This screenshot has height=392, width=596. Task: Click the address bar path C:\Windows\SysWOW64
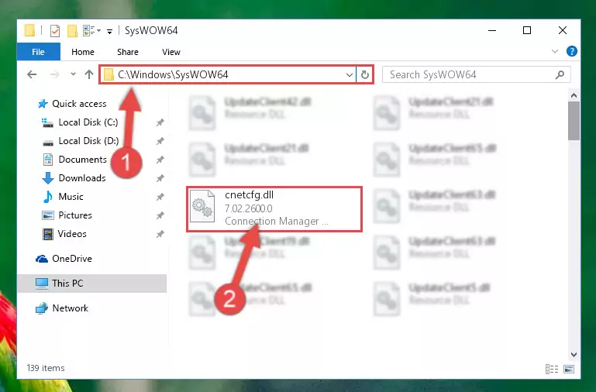pos(173,74)
